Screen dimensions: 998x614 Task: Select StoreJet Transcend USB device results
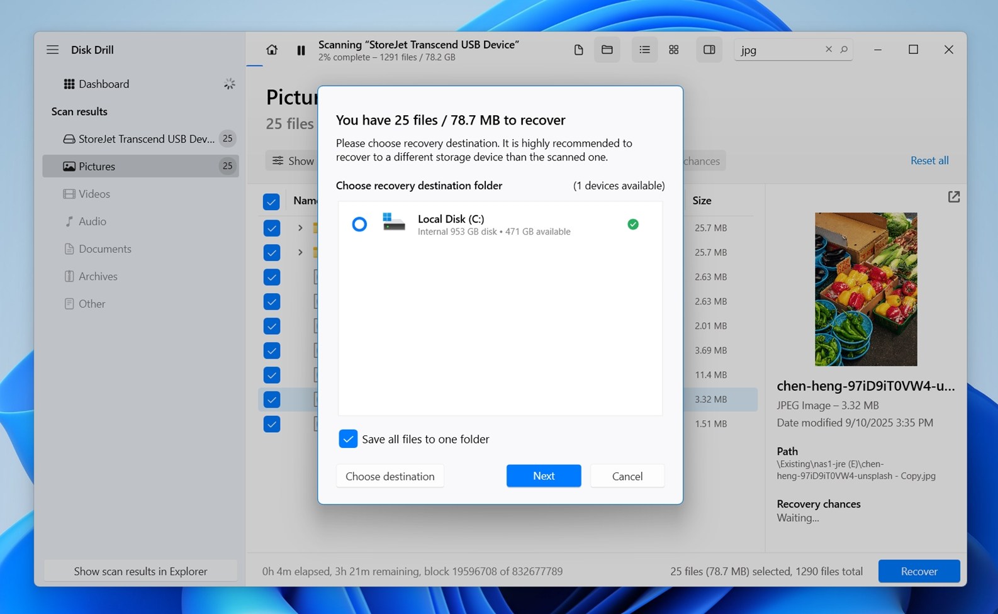[141, 138]
